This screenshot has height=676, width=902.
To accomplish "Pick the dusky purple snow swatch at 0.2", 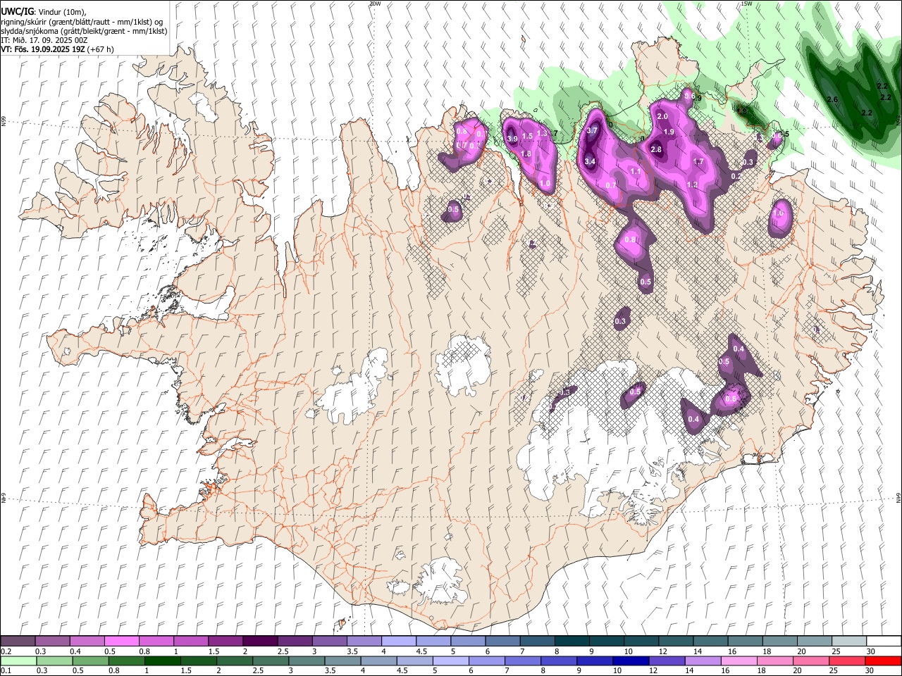I will point(18,641).
